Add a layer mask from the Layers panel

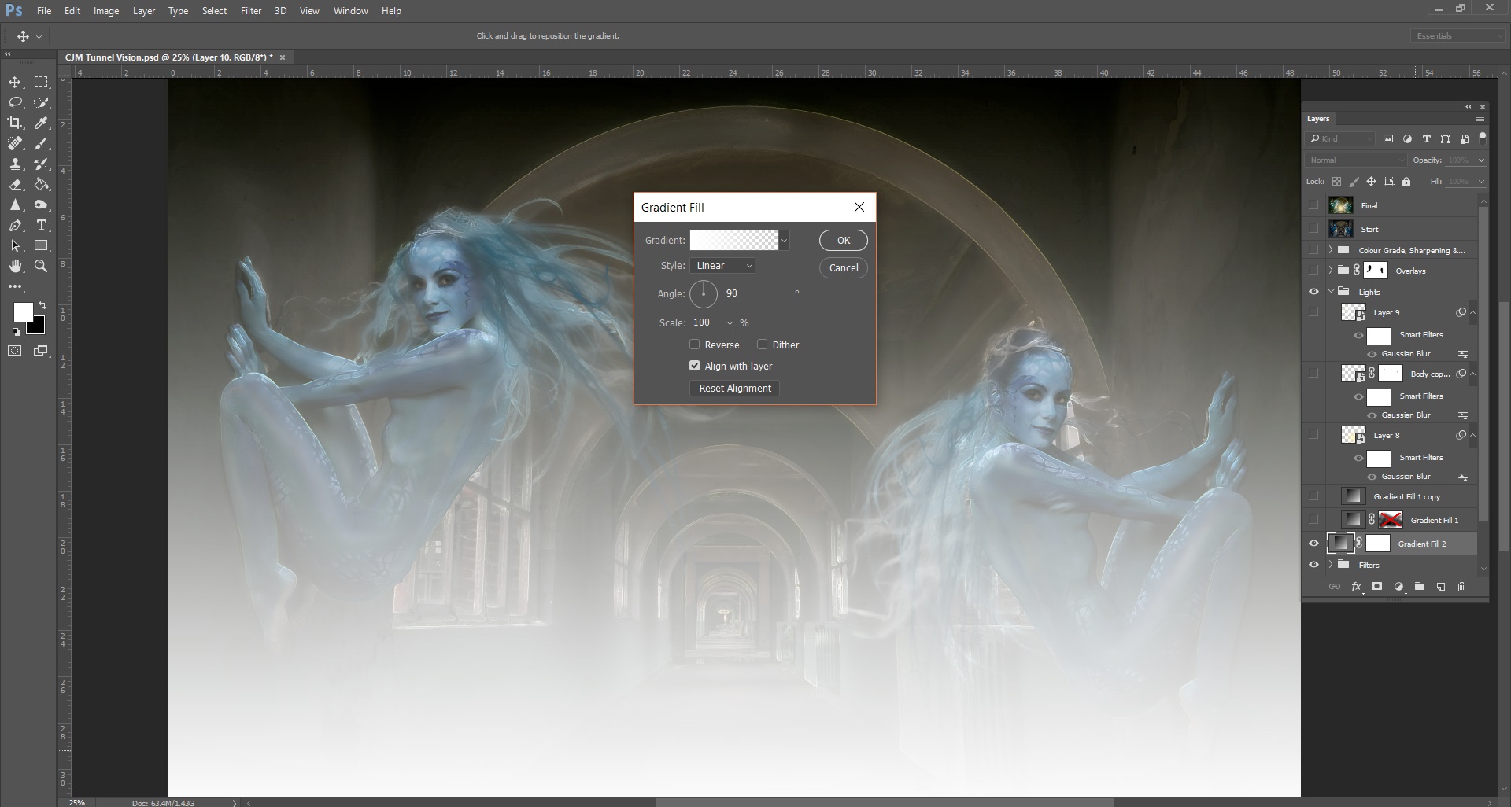click(1376, 587)
